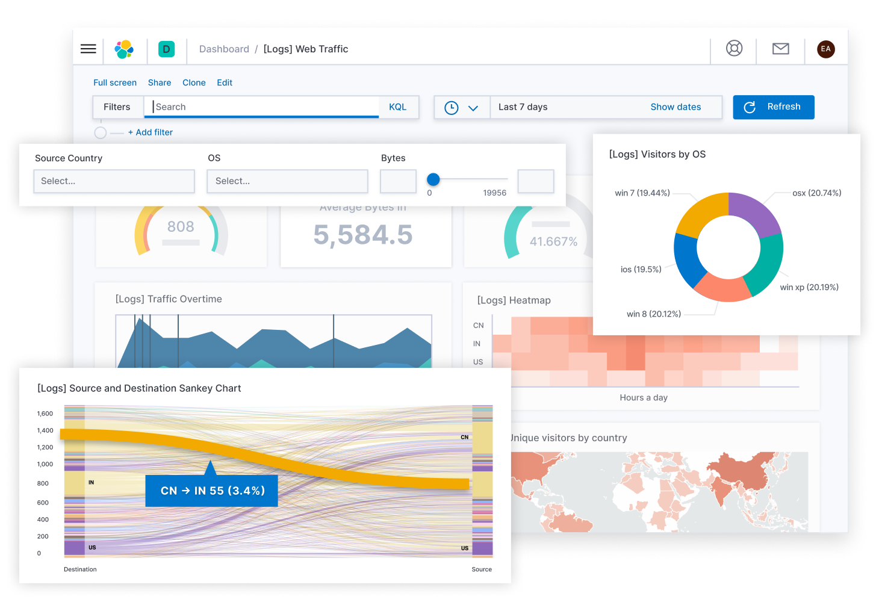Open the help lifebuoy icon

pos(734,48)
